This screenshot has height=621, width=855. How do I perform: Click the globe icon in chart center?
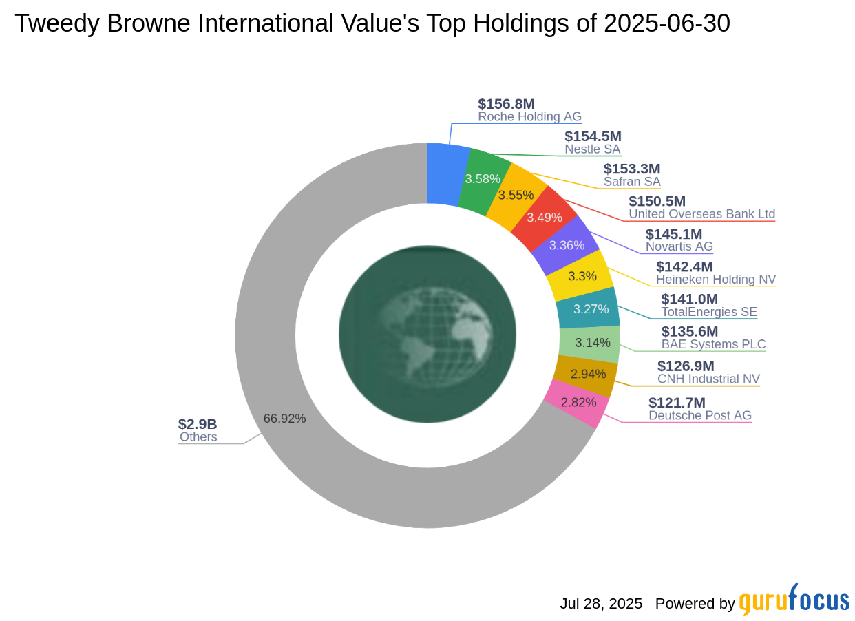[427, 335]
